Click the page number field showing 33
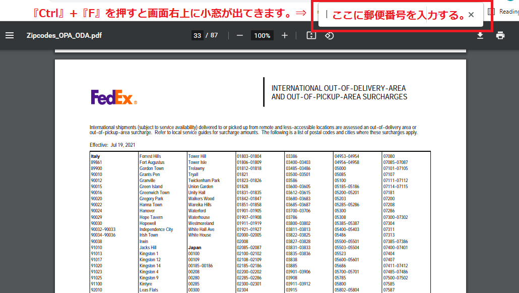 click(x=198, y=35)
